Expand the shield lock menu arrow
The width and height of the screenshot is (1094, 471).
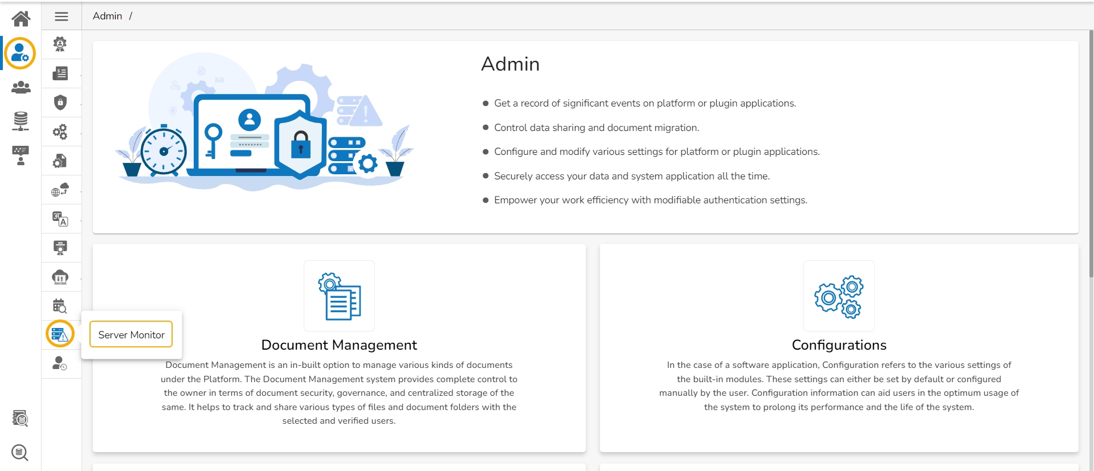point(81,104)
